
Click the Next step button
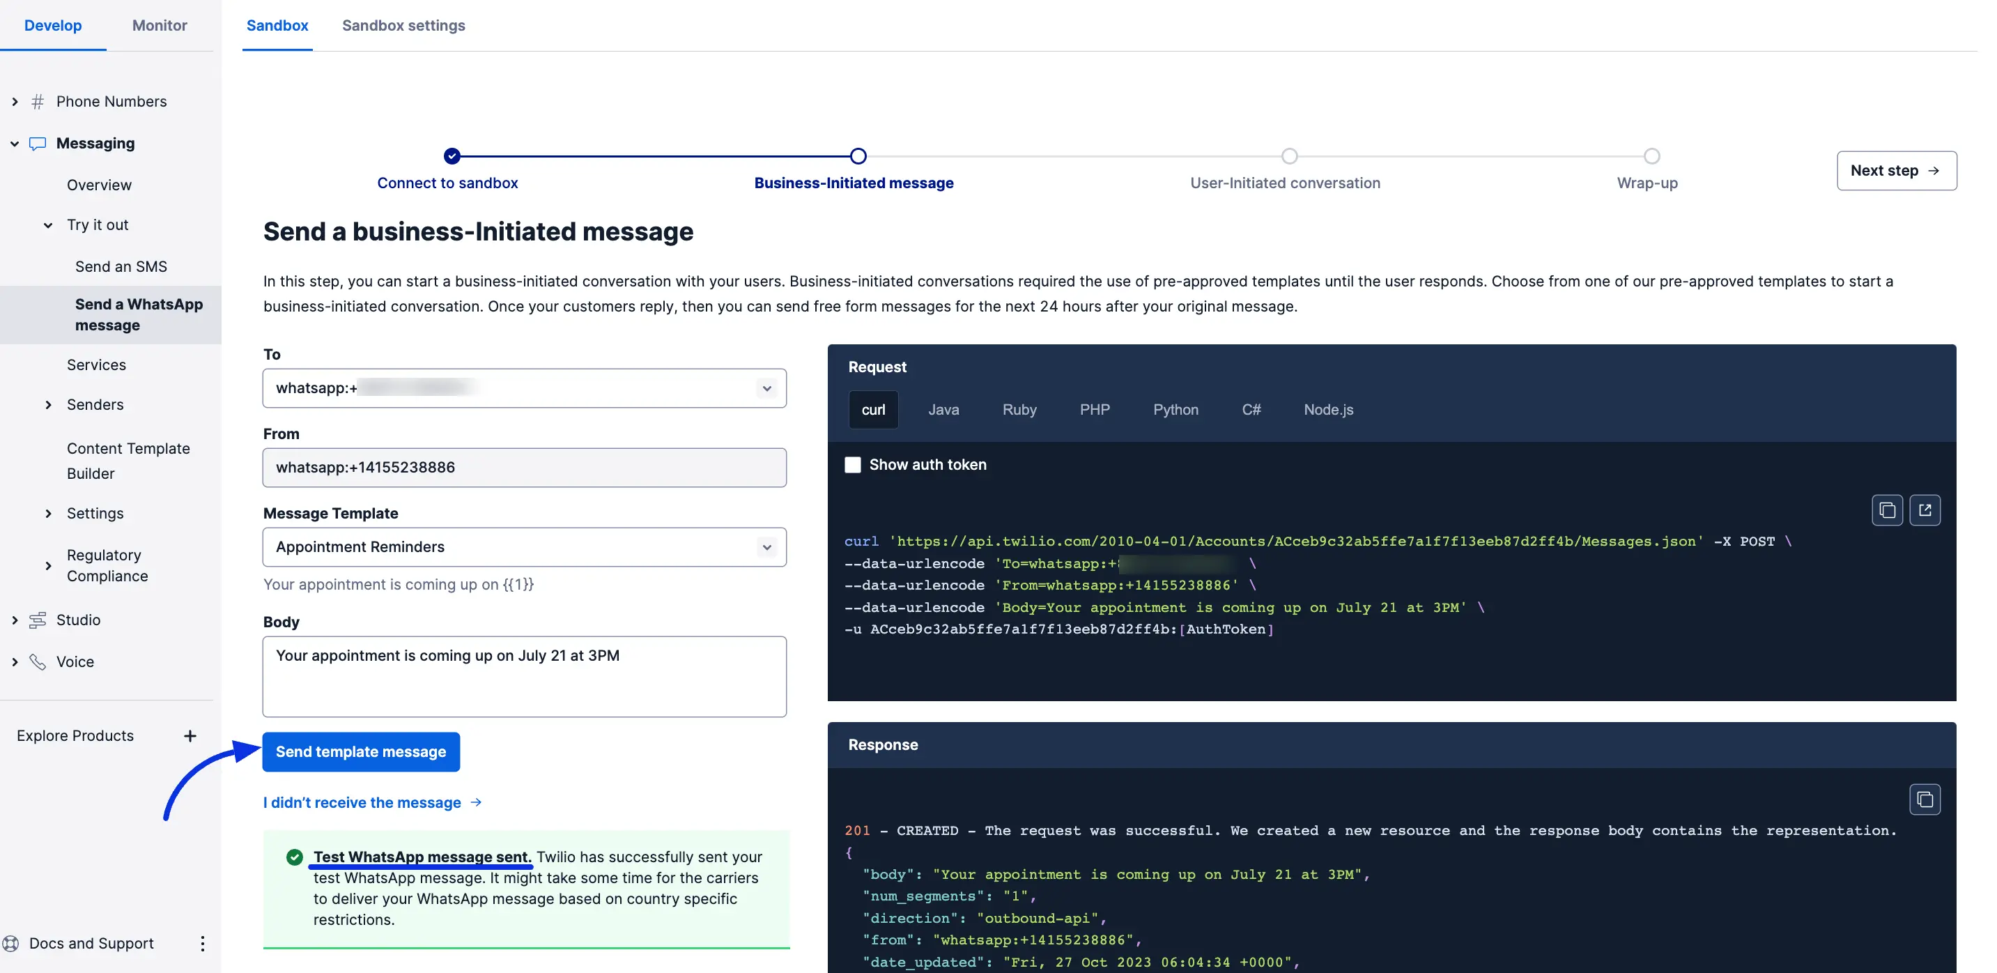pyautogui.click(x=1896, y=171)
